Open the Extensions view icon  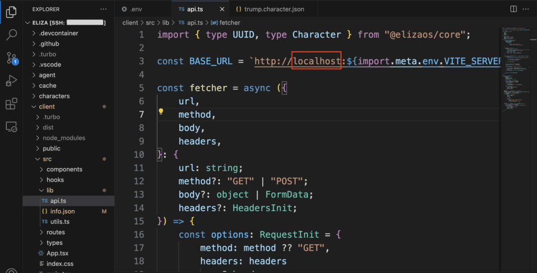(x=12, y=104)
